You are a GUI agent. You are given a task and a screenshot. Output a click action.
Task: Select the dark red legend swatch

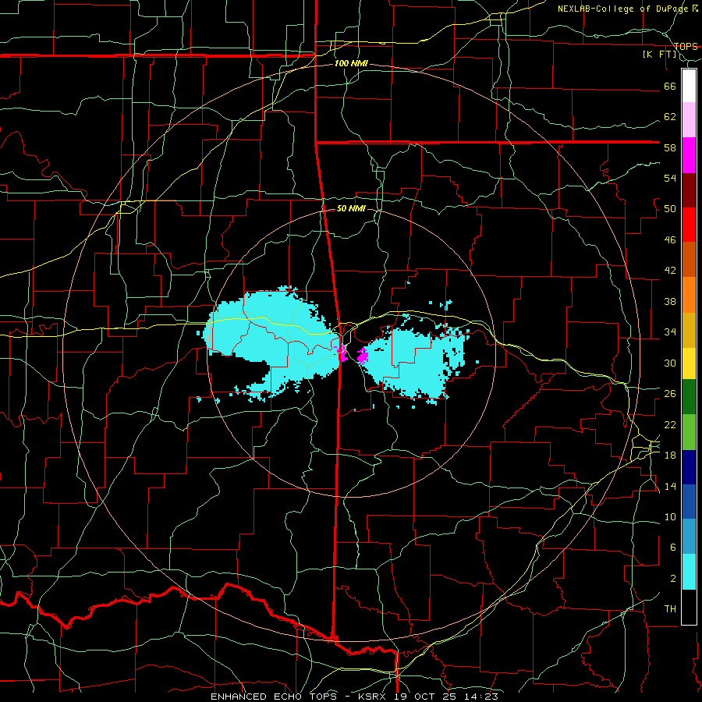[x=689, y=190]
